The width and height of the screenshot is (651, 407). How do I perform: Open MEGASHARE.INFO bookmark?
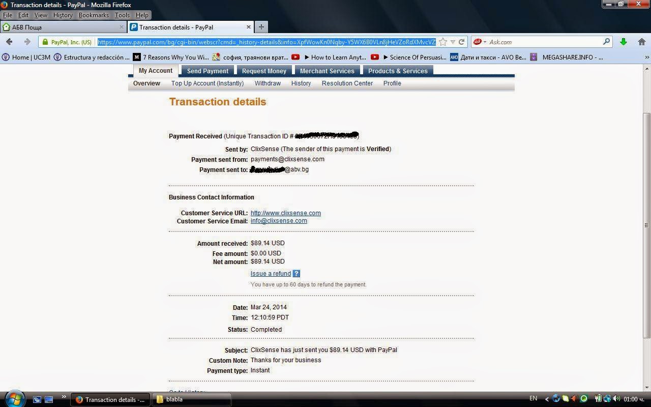(x=567, y=57)
